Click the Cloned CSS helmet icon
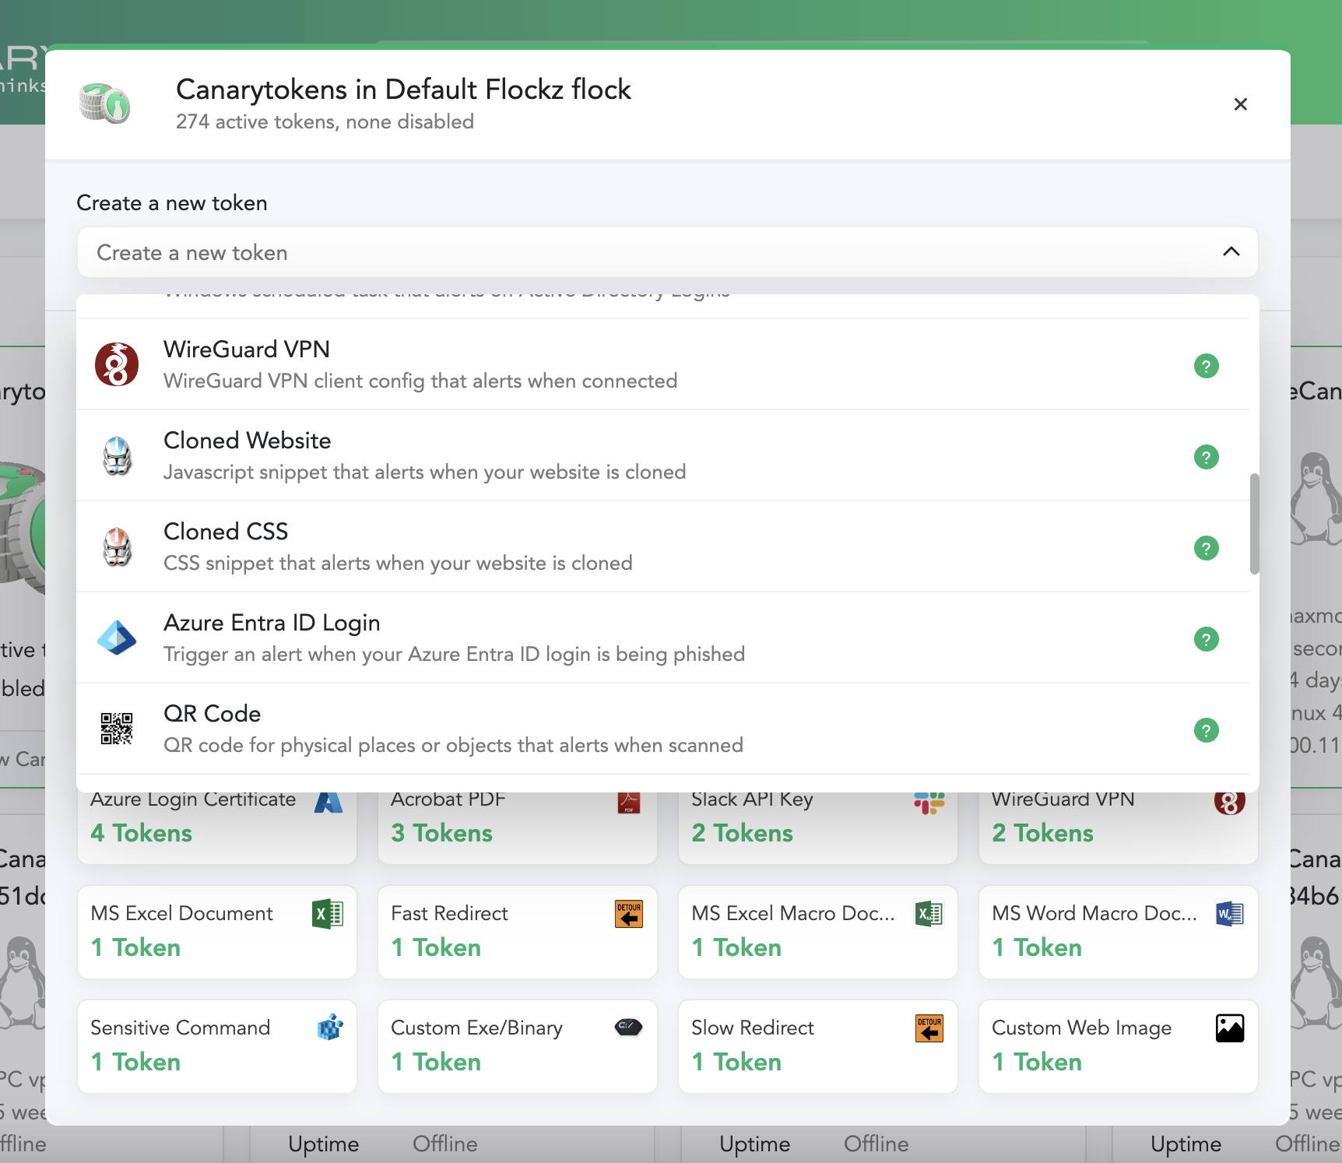 (x=117, y=547)
